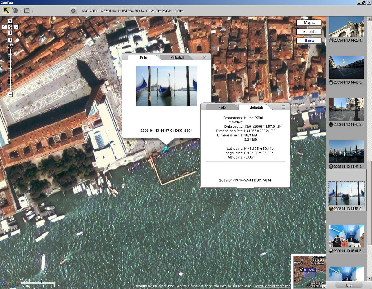The height and width of the screenshot is (289, 372).
Task: Switch map view to Satellite
Action: pos(309,32)
